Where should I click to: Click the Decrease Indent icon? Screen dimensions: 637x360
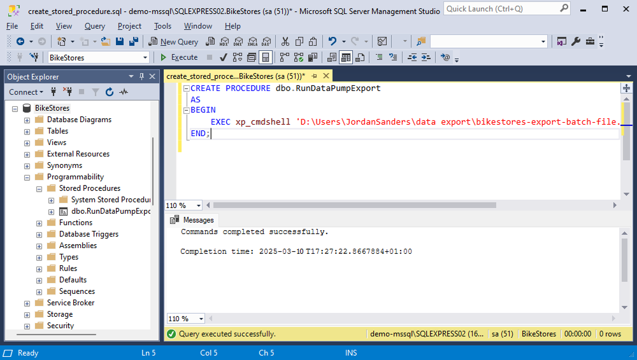coord(412,58)
